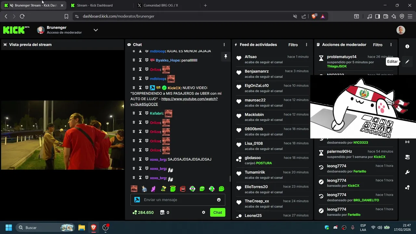
Task: Open File Explorer from the taskbar
Action: point(82,227)
